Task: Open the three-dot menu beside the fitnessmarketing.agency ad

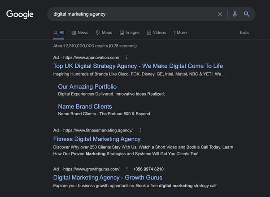Action: click(x=140, y=130)
